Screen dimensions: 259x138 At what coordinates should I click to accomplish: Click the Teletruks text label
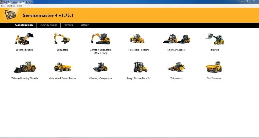[214, 50]
